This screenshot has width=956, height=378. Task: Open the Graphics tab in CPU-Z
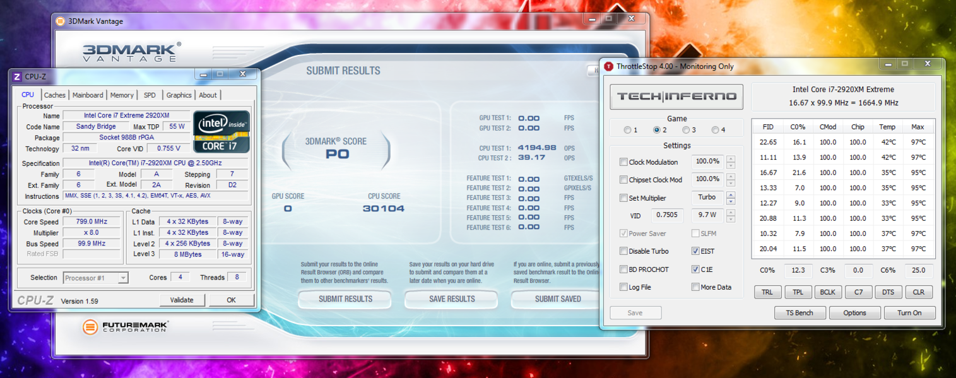point(179,95)
